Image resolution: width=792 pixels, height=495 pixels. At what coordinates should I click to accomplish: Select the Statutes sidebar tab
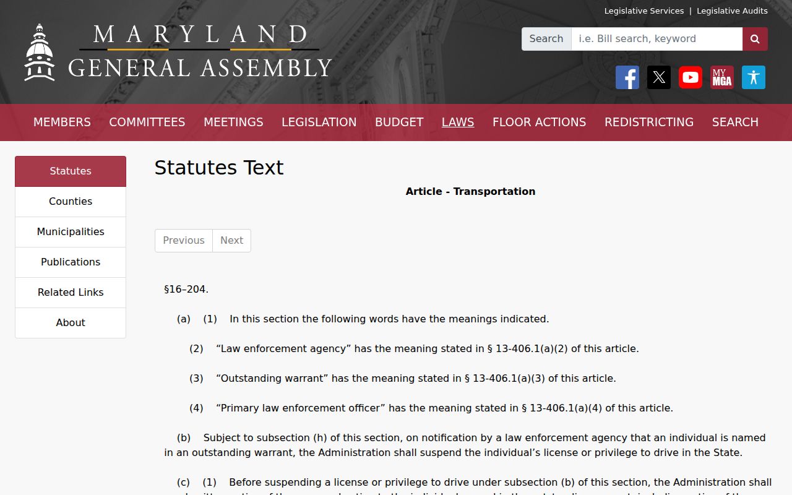[71, 171]
